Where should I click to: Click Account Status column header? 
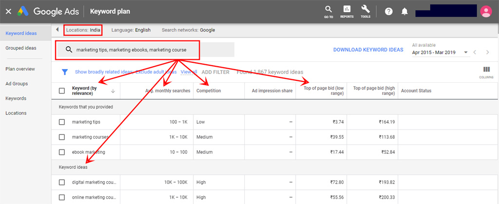[x=416, y=91]
